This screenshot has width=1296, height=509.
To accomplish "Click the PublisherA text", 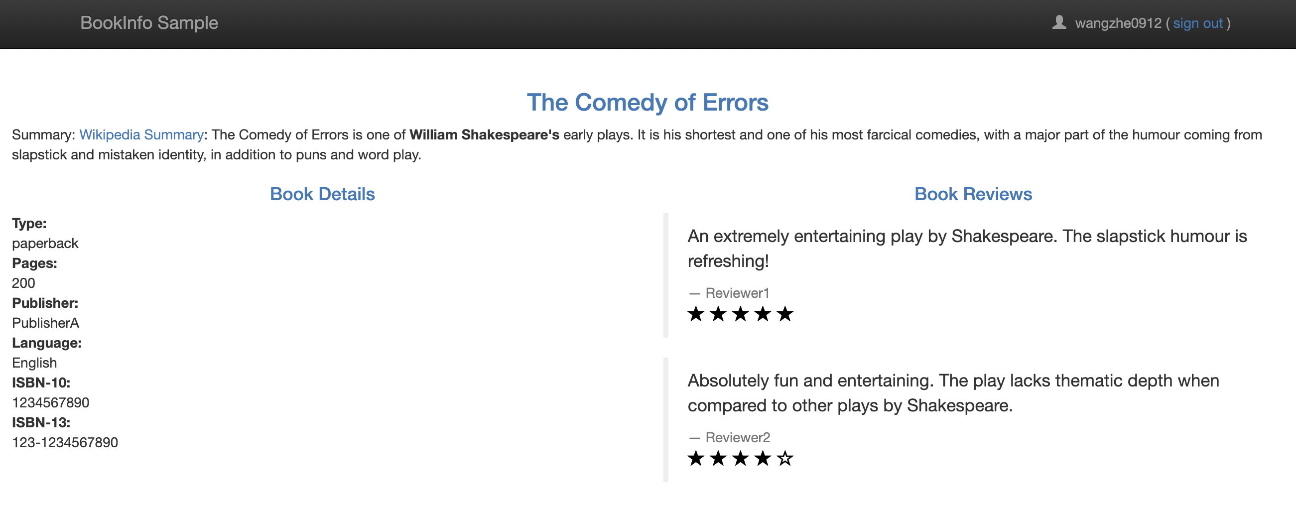I will point(46,323).
